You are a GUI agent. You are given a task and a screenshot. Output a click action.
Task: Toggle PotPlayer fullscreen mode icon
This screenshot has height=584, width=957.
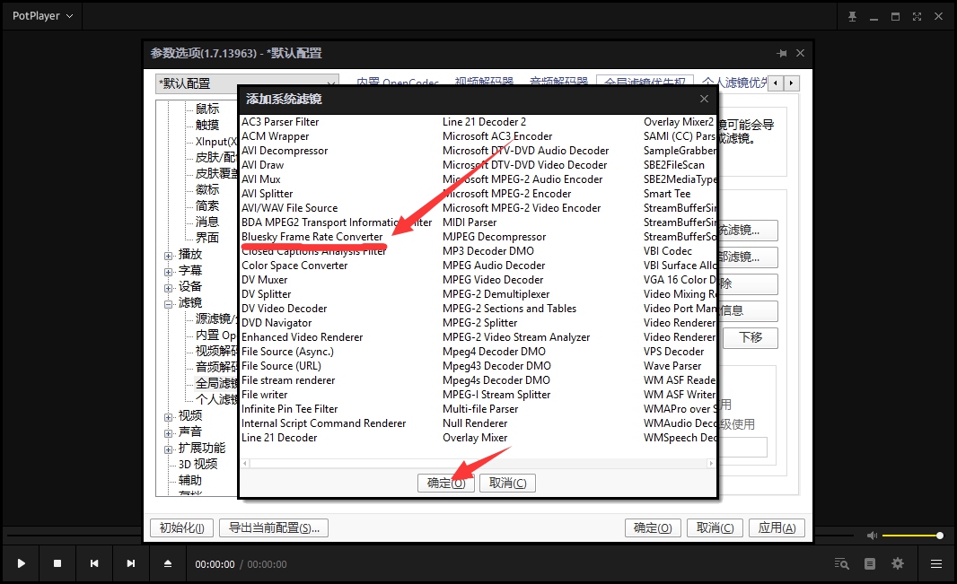tap(917, 16)
